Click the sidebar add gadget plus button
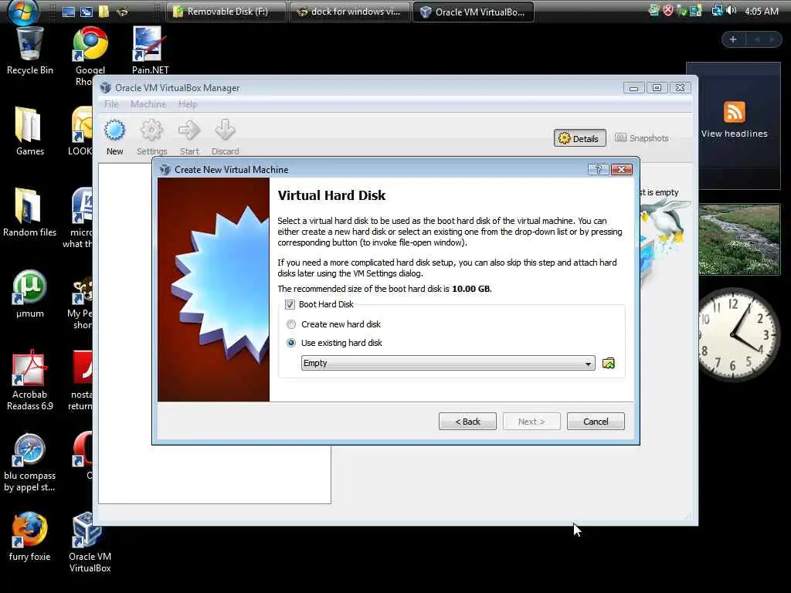The height and width of the screenshot is (593, 791). click(733, 39)
